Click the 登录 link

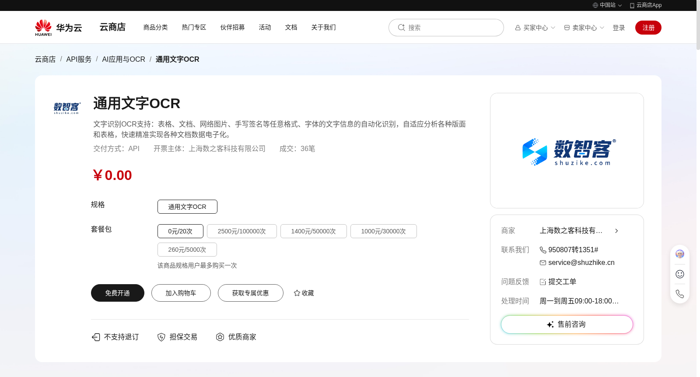tap(619, 28)
